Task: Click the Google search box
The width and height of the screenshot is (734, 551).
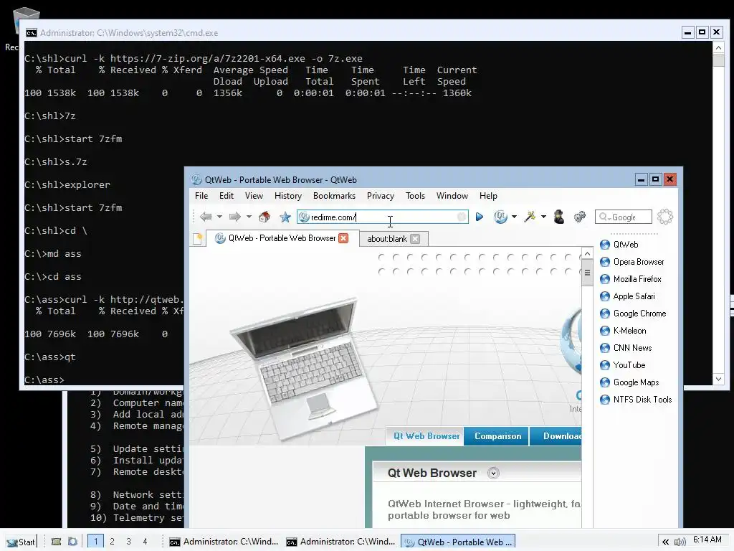Action: coord(624,217)
